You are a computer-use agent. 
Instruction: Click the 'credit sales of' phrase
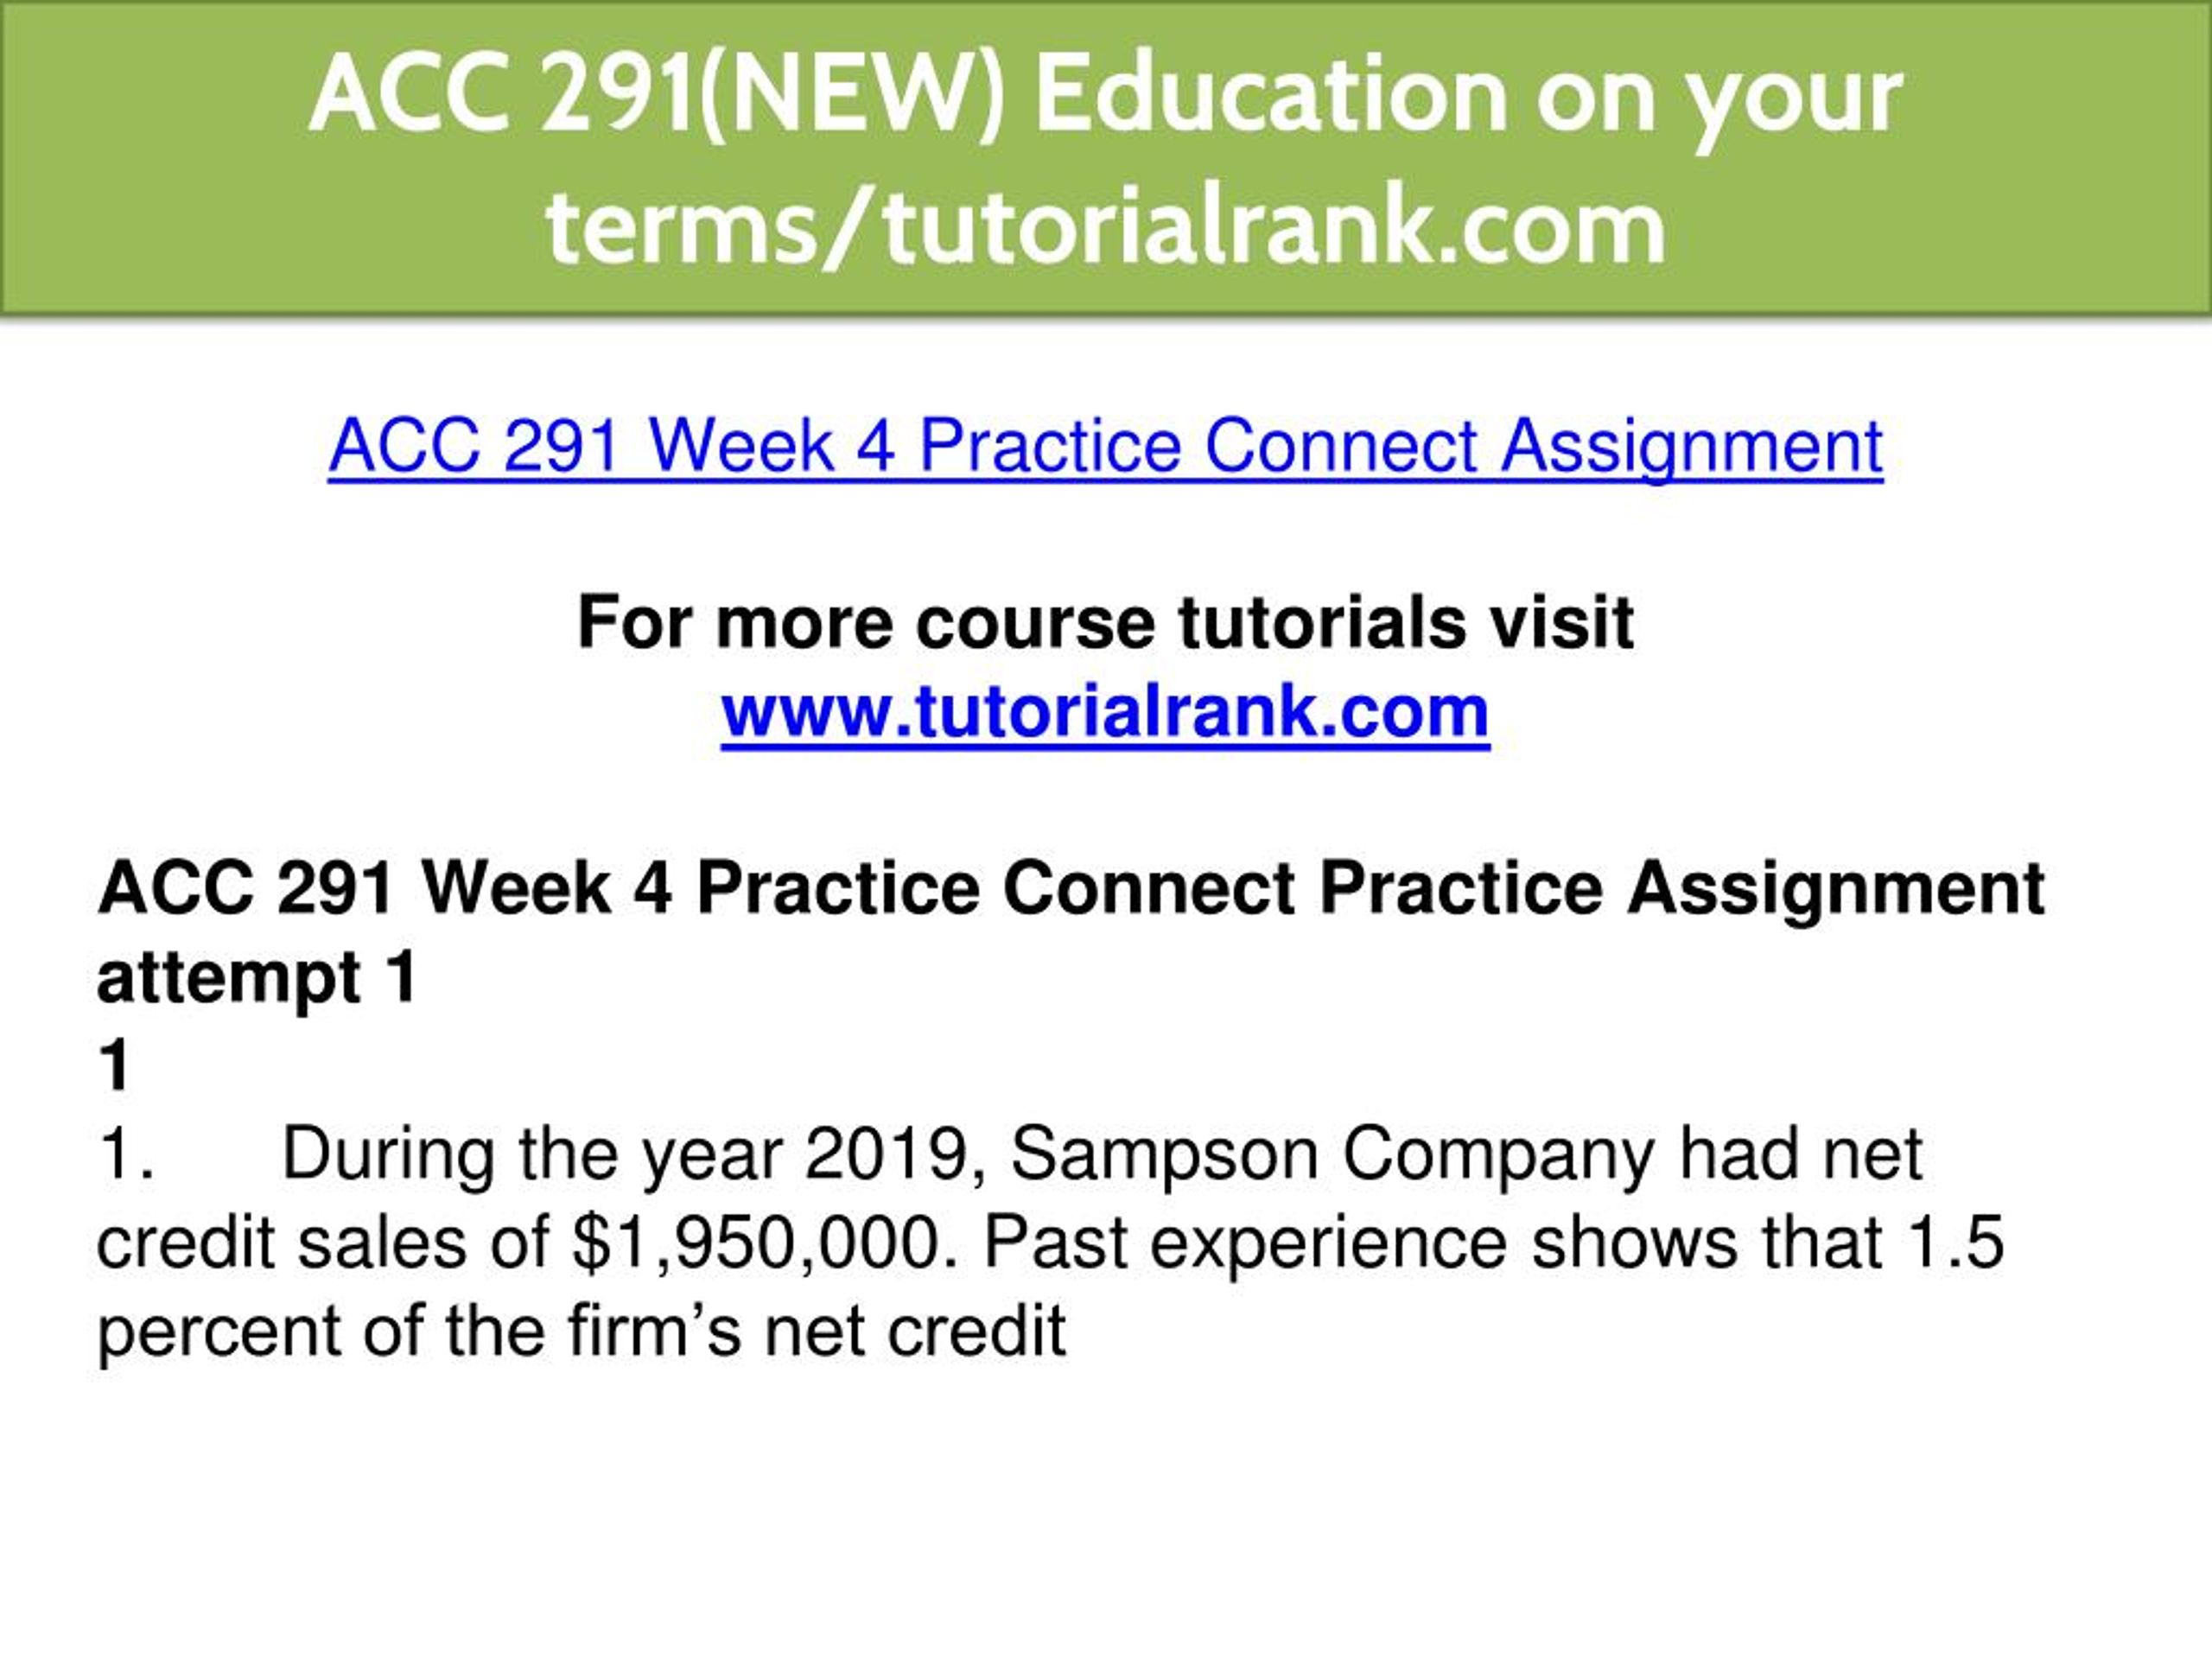[x=323, y=1243]
